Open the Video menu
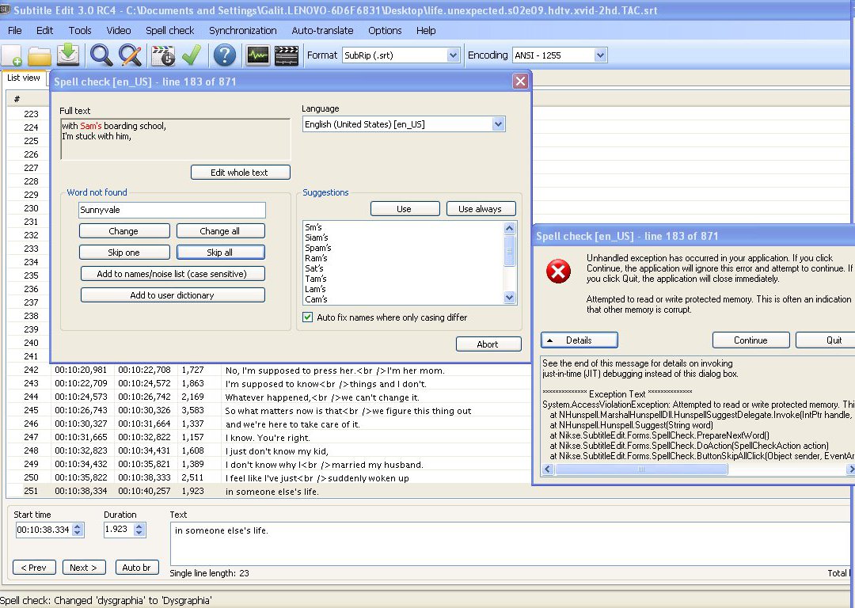 click(x=118, y=31)
